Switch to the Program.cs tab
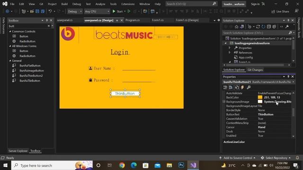The image size is (303, 170). click(133, 20)
